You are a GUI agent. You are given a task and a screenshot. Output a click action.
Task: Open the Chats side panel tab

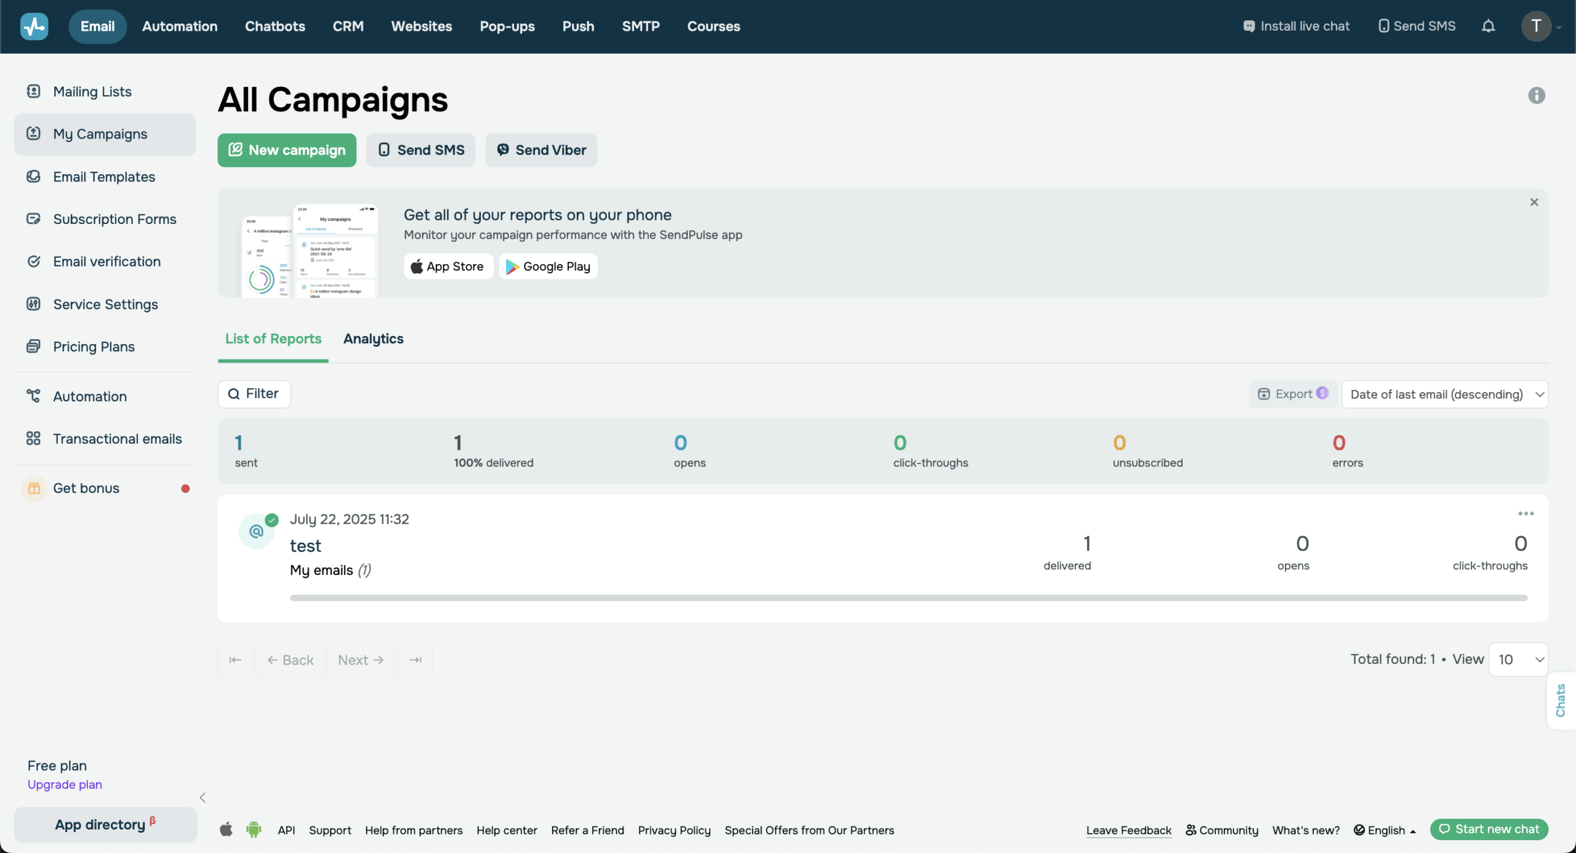pos(1561,701)
